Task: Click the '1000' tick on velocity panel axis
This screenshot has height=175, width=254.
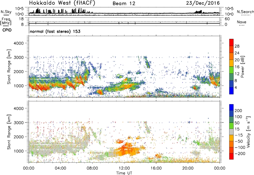Action: (18, 151)
